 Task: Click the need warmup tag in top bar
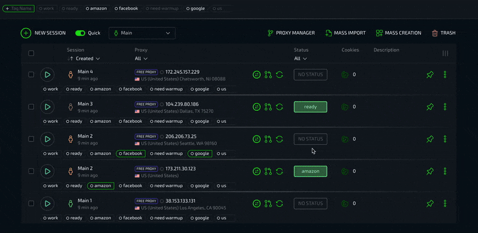coord(162,8)
